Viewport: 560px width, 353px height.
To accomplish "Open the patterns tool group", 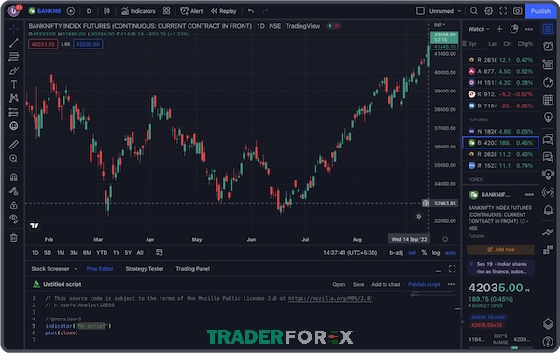I will click(x=14, y=98).
